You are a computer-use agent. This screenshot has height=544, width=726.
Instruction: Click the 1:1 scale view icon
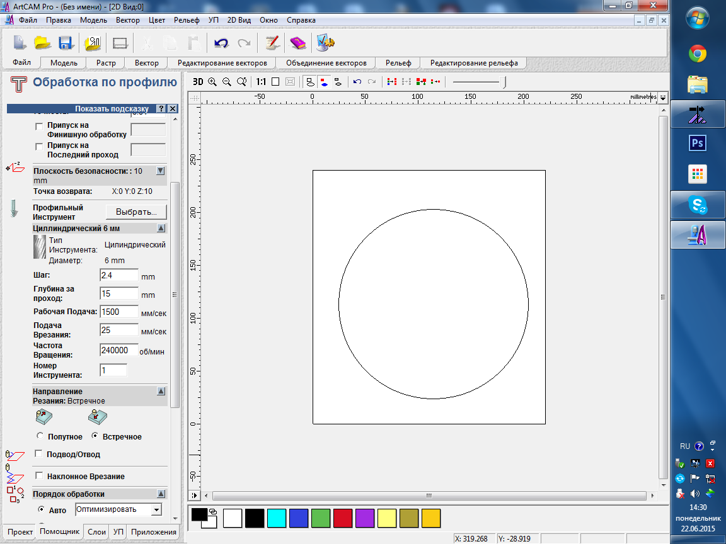click(x=261, y=82)
